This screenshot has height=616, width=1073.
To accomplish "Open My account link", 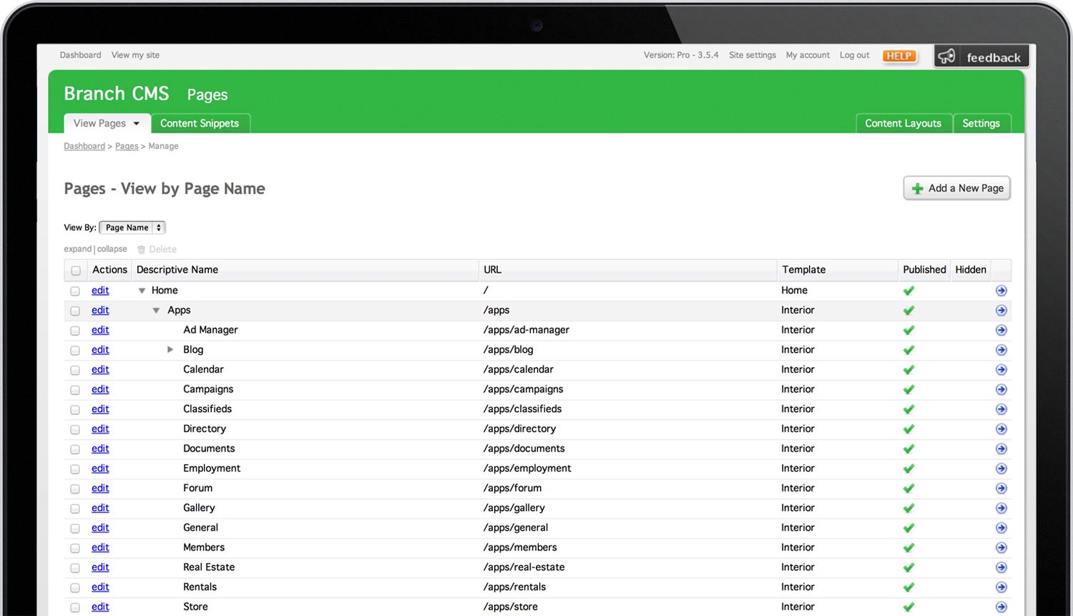I will [x=808, y=55].
